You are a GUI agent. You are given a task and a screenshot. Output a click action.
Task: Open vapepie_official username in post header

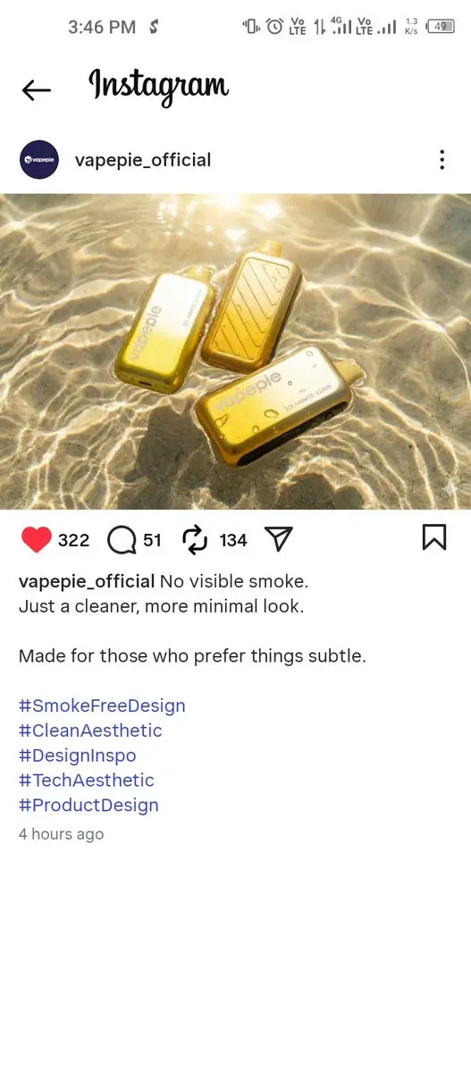(143, 160)
